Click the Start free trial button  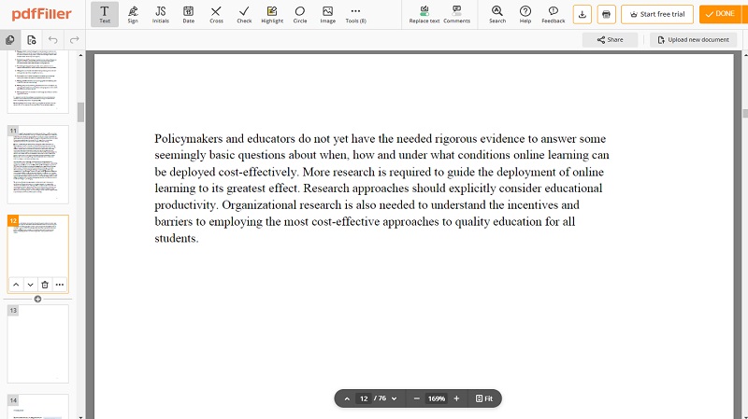pyautogui.click(x=657, y=14)
